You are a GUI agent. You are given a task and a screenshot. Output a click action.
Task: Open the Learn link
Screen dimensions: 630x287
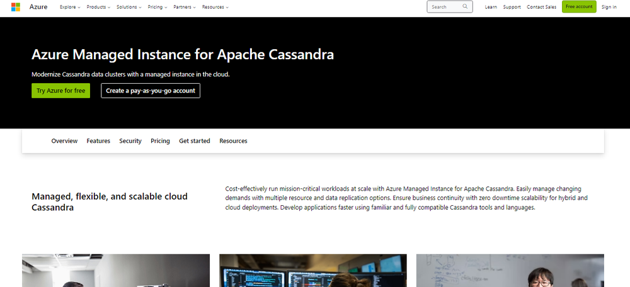tap(491, 7)
